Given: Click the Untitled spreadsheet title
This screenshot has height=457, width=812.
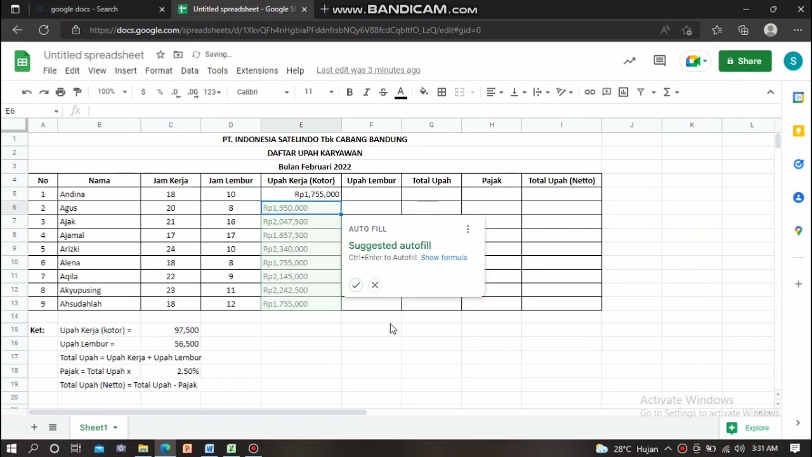Looking at the screenshot, I should [94, 55].
